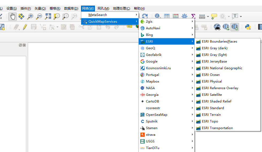Screen dimensions: 262x152
Task: Open the measure ruler dropdown arrow
Action: [208, 17]
